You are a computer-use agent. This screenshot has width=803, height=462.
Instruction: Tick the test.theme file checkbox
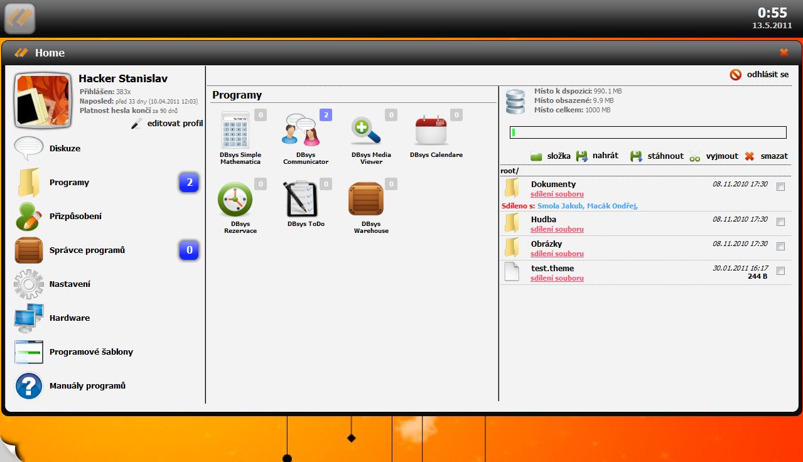780,271
